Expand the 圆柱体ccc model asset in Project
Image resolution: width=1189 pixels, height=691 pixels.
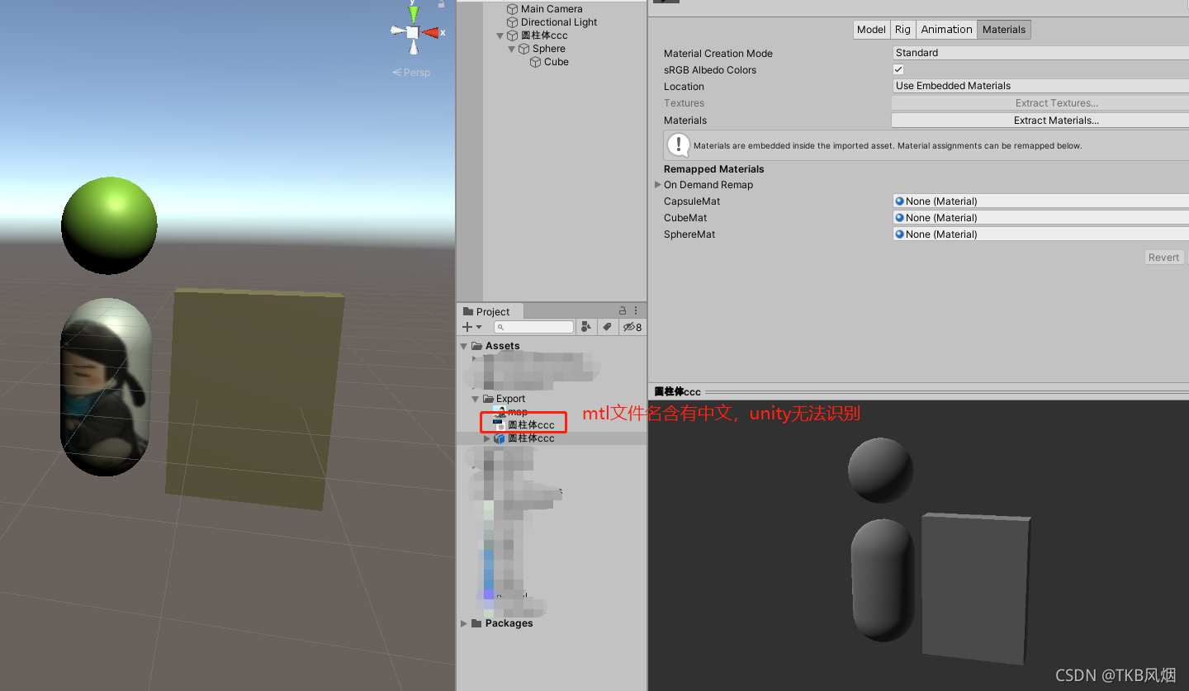[x=487, y=438]
